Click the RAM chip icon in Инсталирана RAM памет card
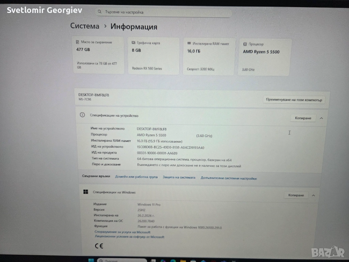The height and width of the screenshot is (262, 349). [189, 43]
